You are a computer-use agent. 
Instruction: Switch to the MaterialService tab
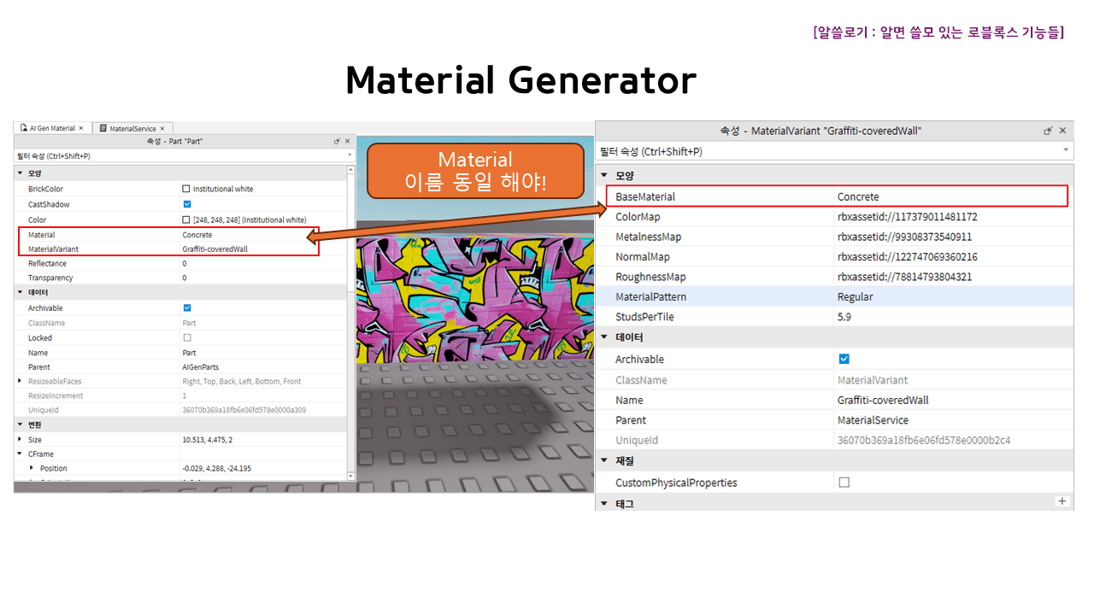coord(132,128)
